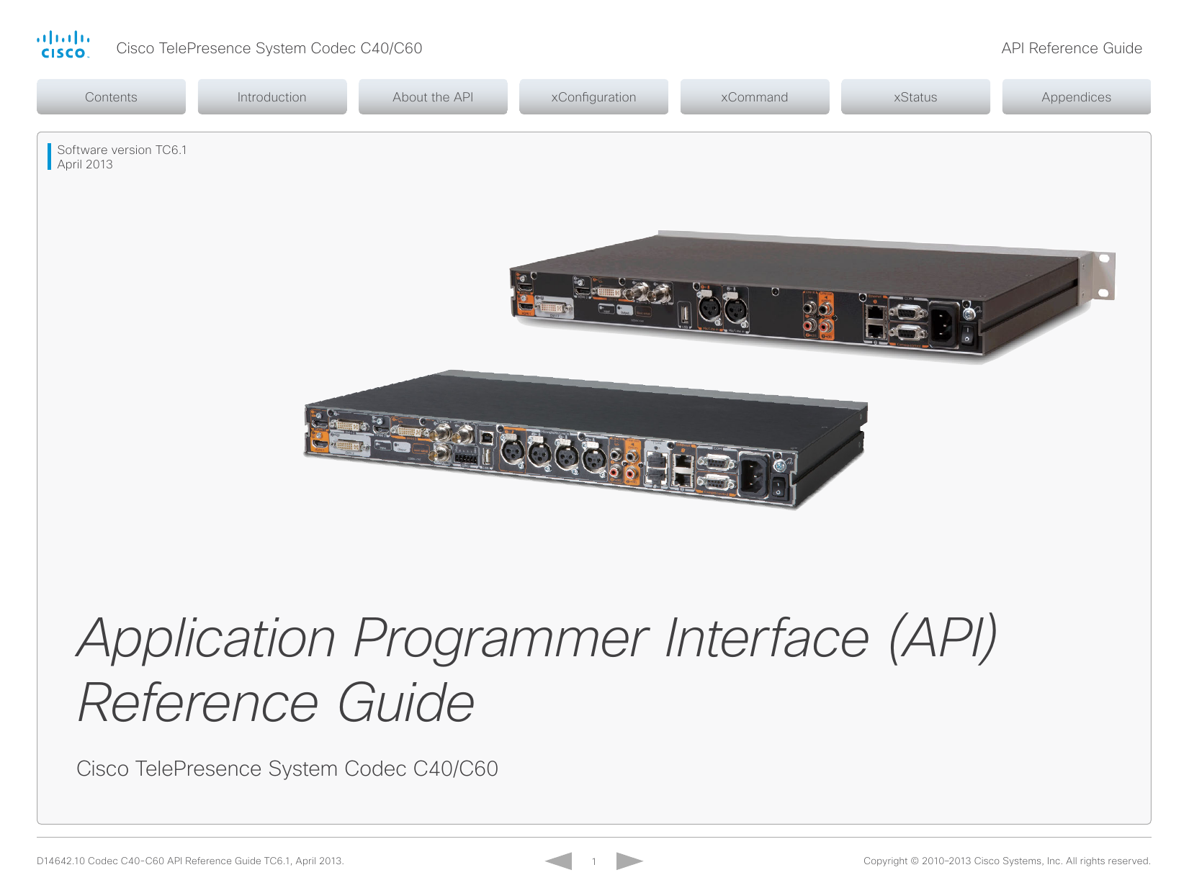Click the footer document ID D14642.10 text
The width and height of the screenshot is (1189, 893).
coord(190,861)
